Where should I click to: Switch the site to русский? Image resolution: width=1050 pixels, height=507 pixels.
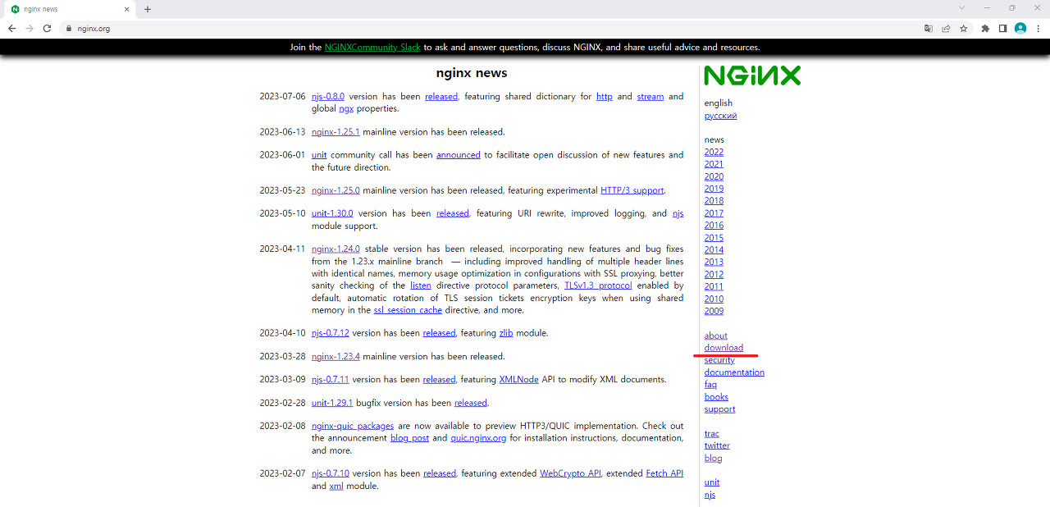pyautogui.click(x=720, y=115)
